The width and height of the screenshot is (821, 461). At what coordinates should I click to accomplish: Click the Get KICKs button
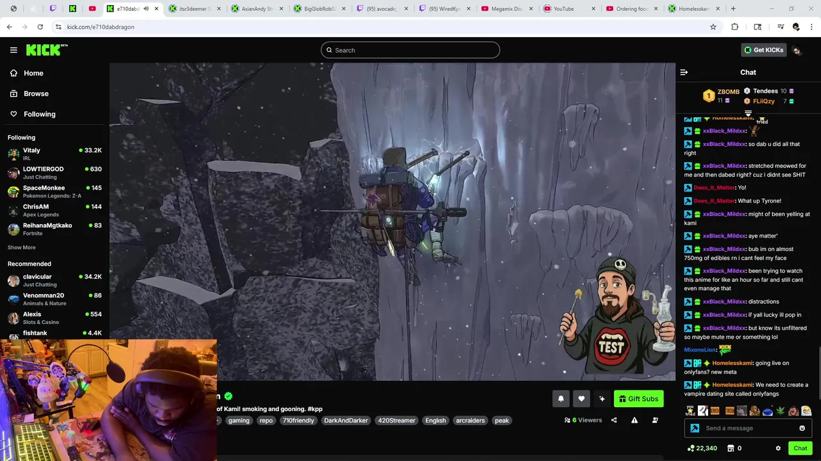pos(763,50)
